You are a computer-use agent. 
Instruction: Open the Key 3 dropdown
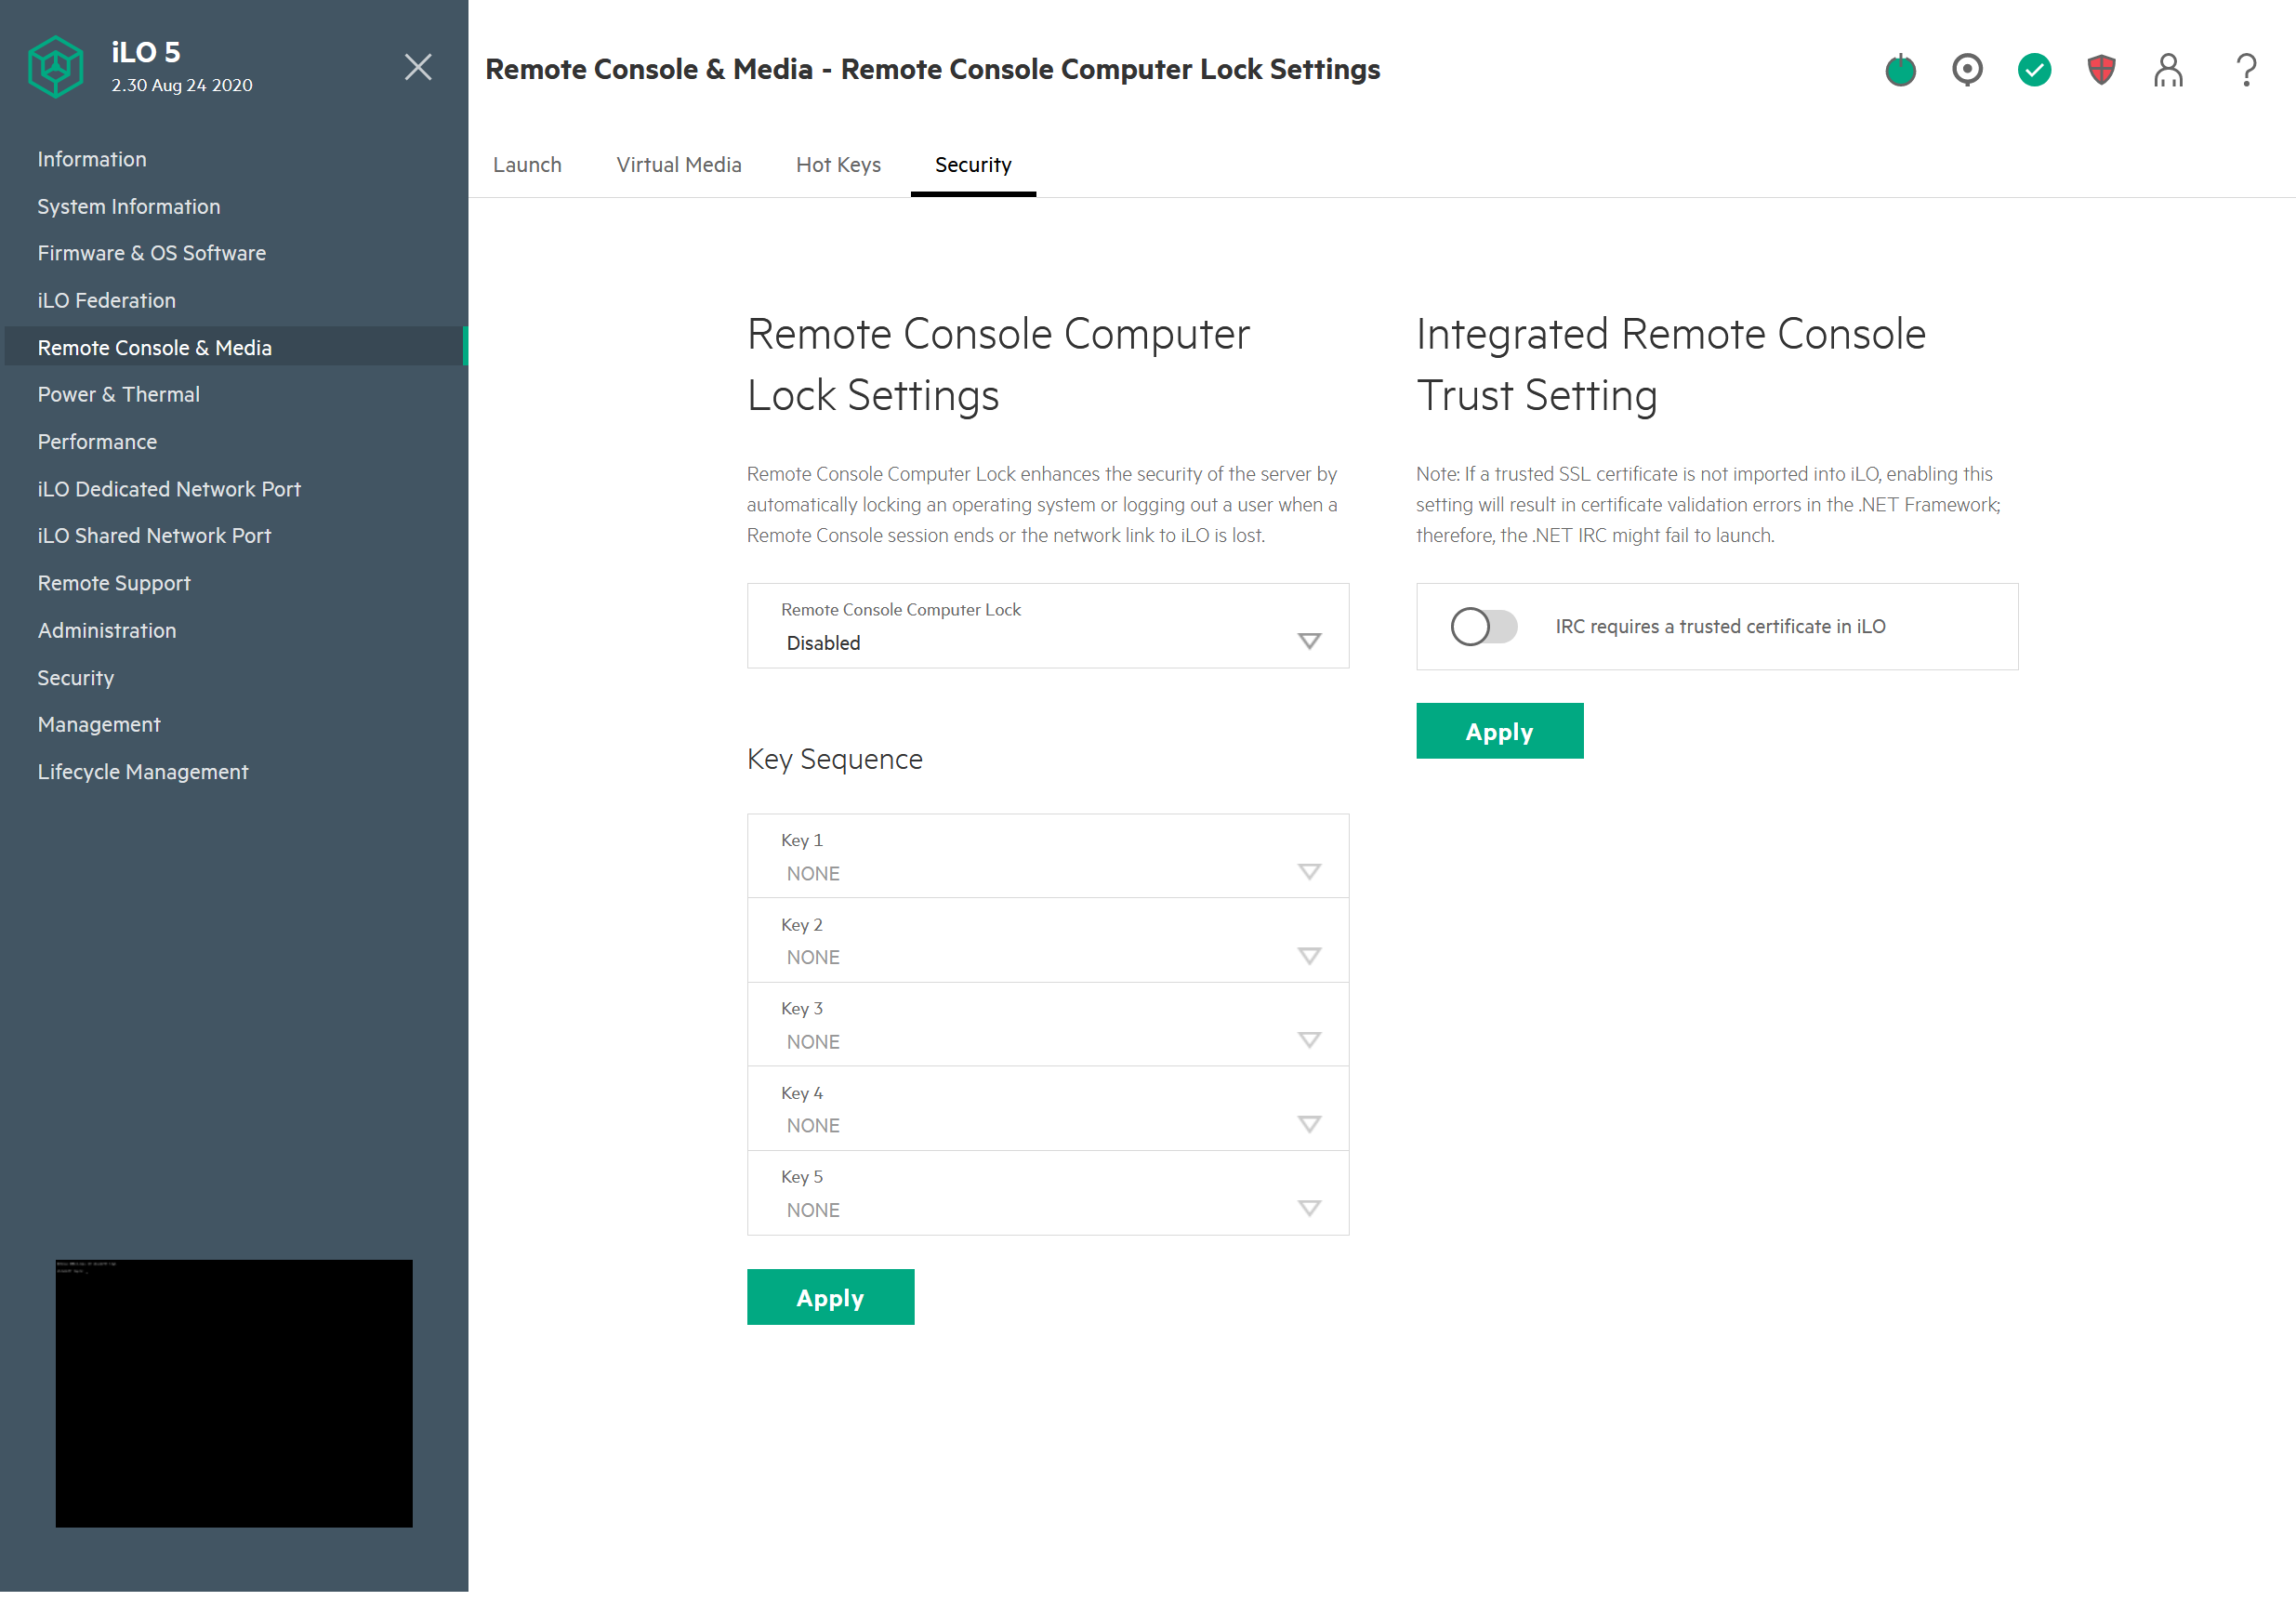pos(1047,1025)
